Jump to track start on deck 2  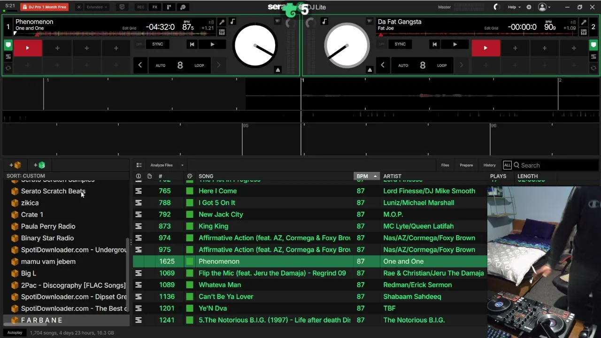[434, 44]
